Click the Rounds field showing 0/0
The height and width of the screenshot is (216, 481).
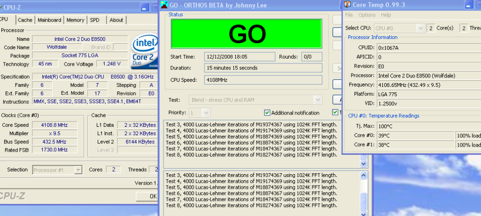(x=312, y=57)
